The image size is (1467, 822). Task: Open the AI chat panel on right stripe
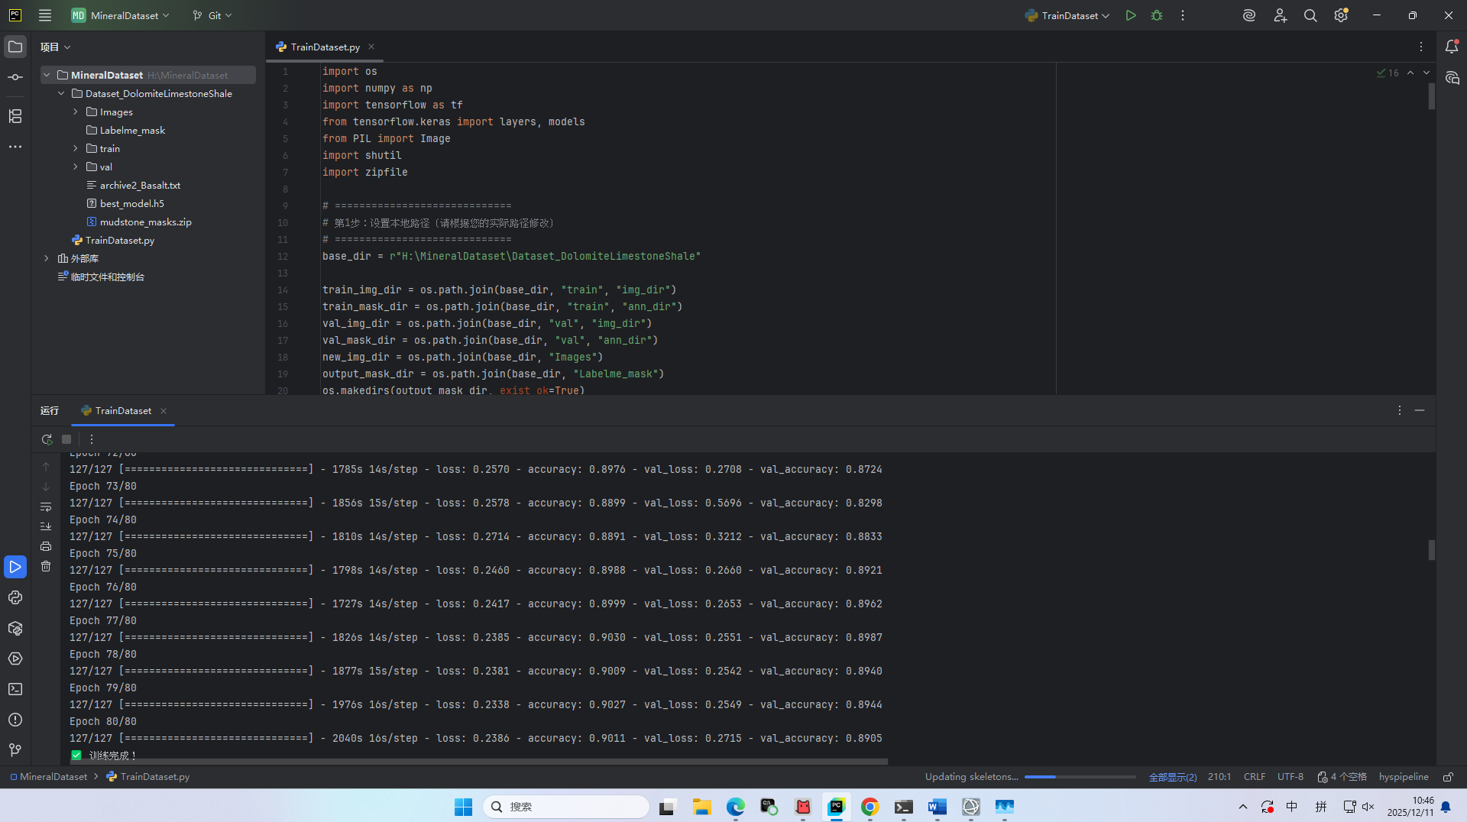point(1452,78)
